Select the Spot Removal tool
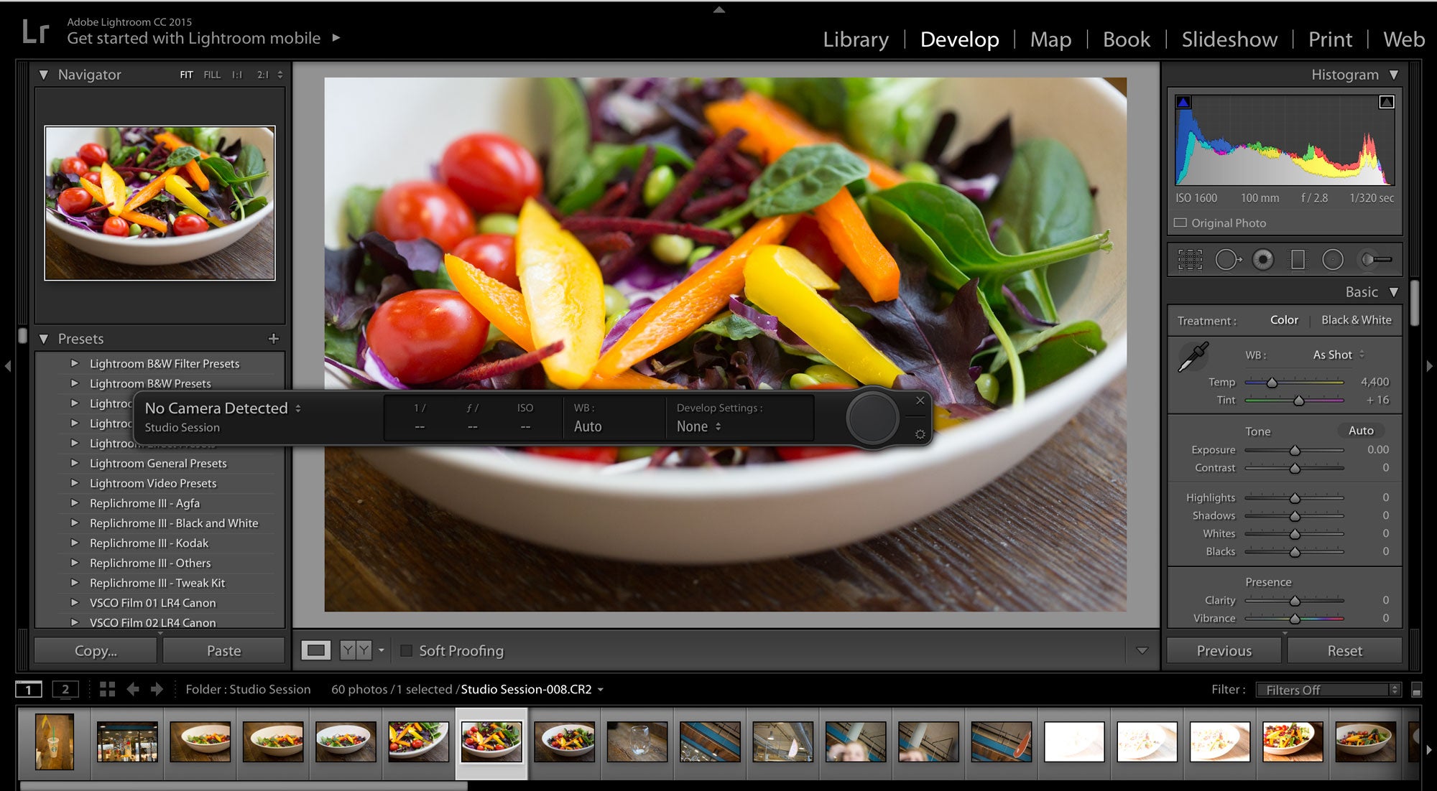 [1228, 259]
